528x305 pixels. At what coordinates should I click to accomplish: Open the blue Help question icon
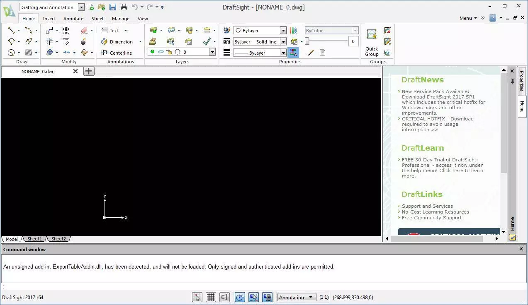(x=492, y=18)
